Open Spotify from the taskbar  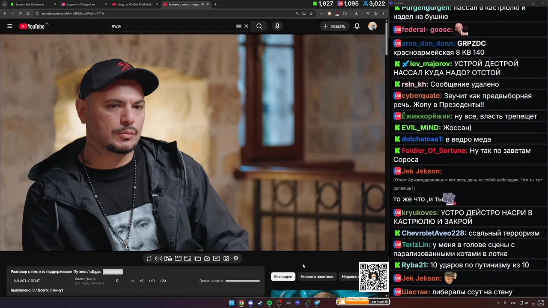269,303
